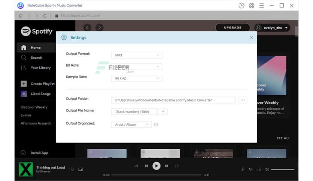Image resolution: width=313 pixels, height=181 pixels.
Task: Click the page vertical scrollbar
Action: pyautogui.click(x=296, y=31)
